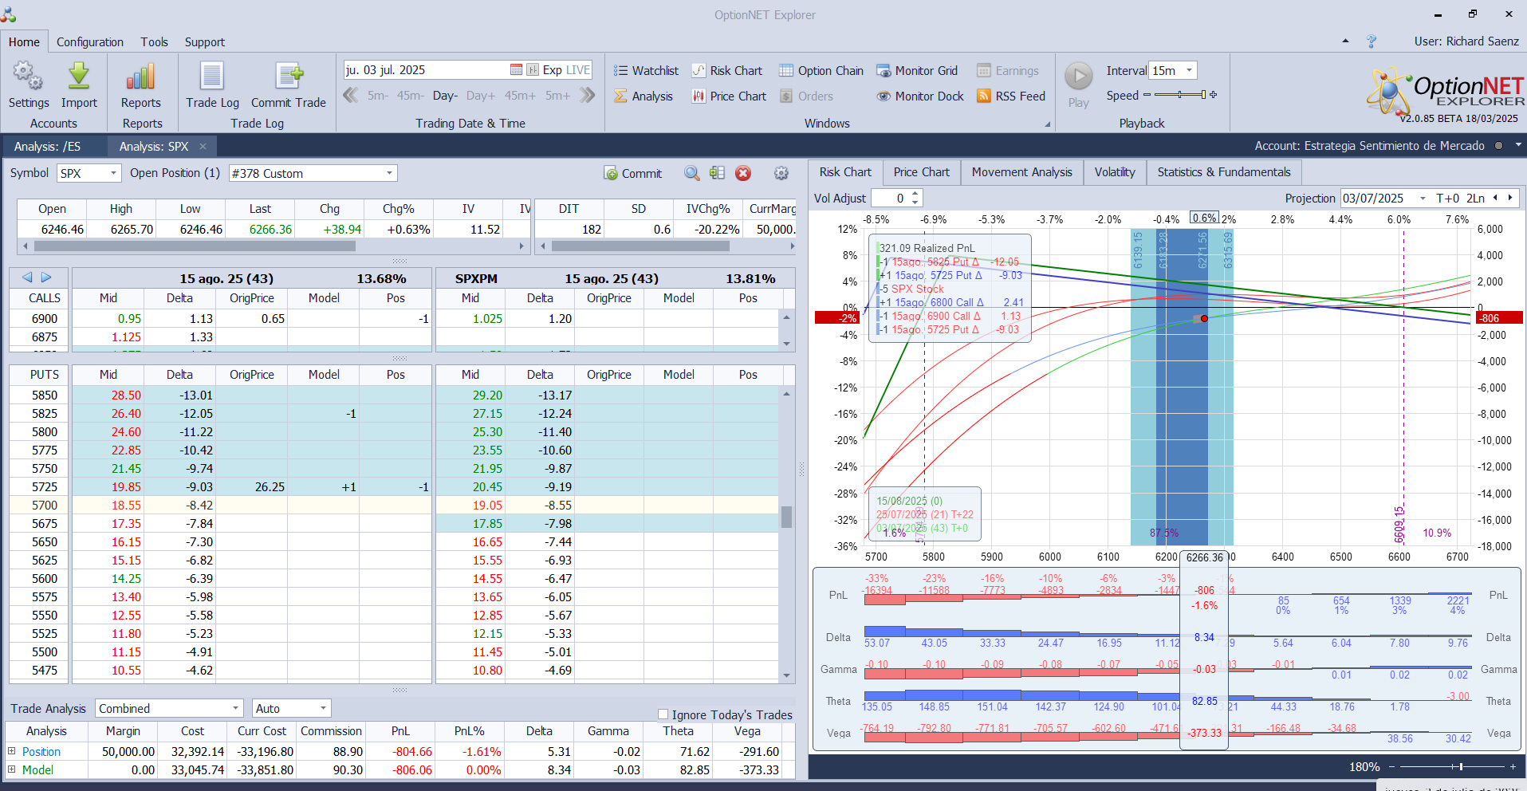The image size is (1527, 791).
Task: Open the Monitor Grid window
Action: (x=917, y=71)
